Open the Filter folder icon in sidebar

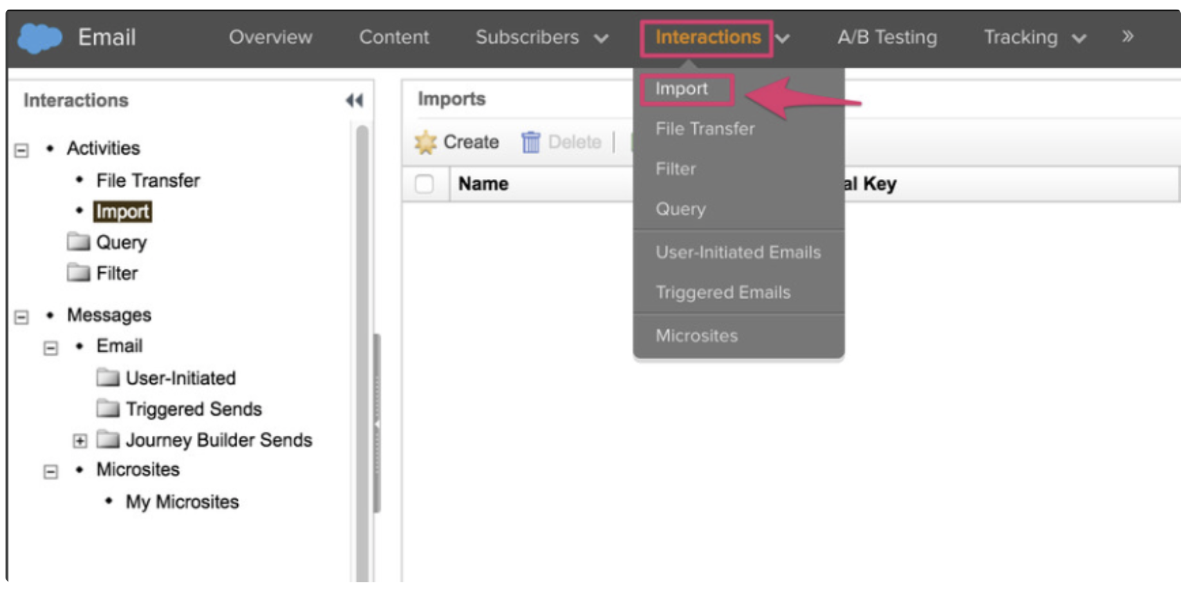[x=79, y=273]
